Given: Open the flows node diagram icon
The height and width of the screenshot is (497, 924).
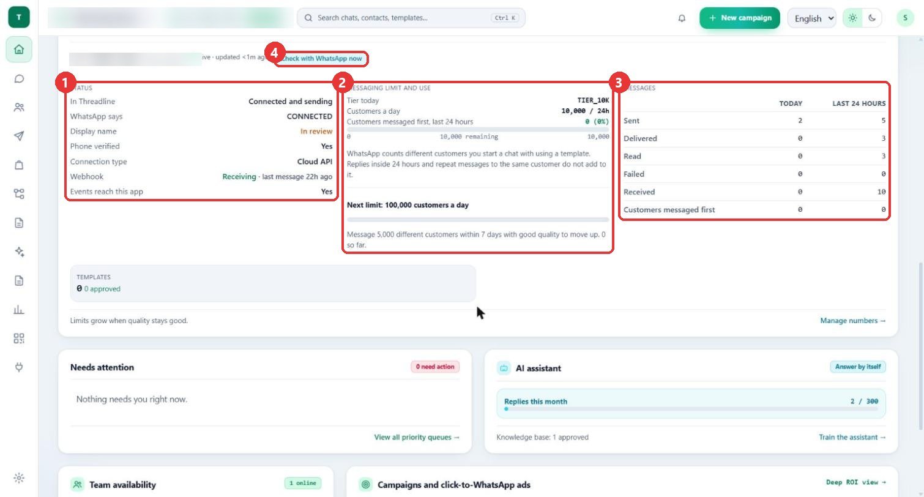Looking at the screenshot, I should point(19,193).
